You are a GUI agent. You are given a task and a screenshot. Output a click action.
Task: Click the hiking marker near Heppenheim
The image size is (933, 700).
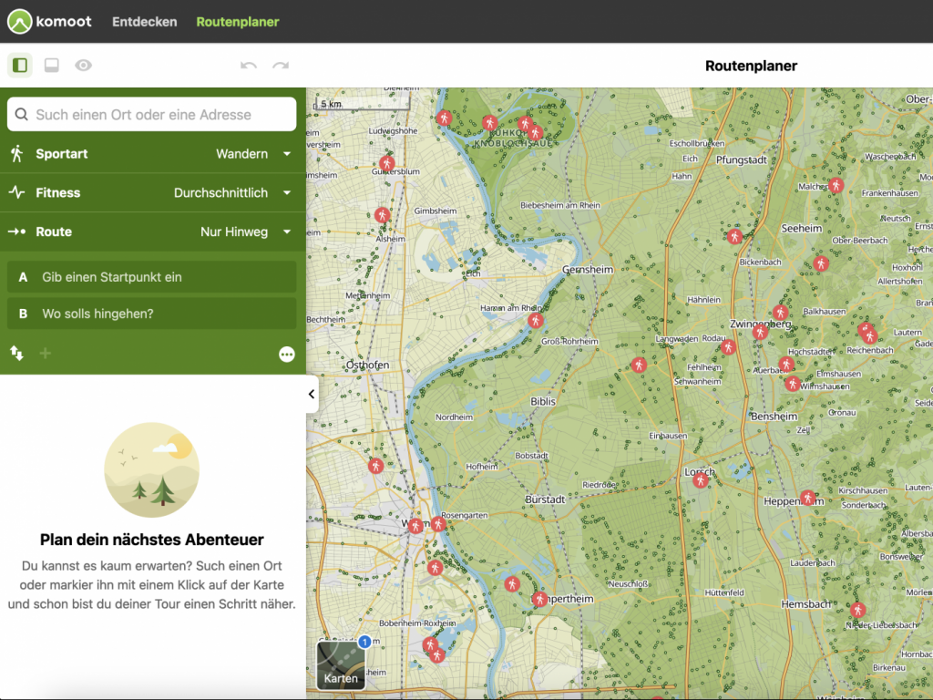coord(807,498)
